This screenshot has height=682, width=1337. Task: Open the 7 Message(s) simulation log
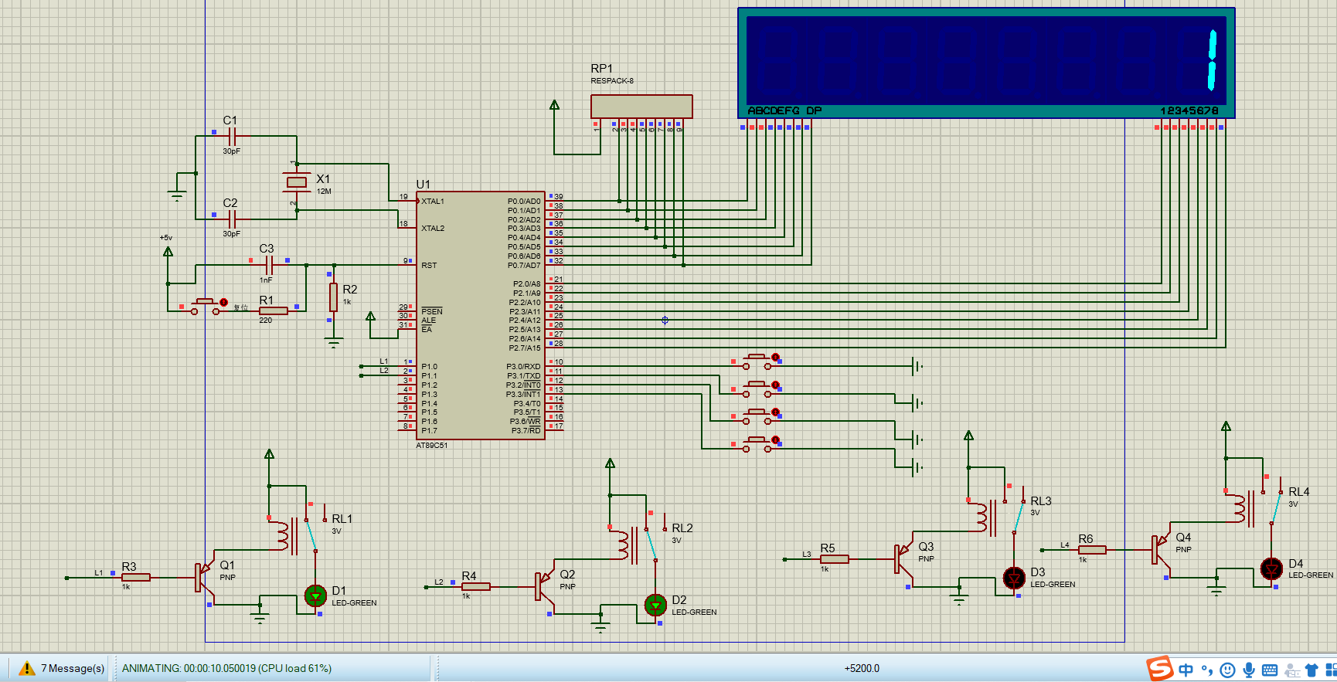point(72,668)
